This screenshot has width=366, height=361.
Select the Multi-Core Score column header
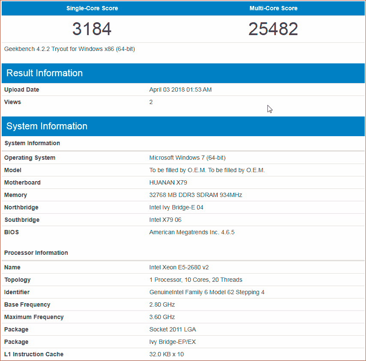click(273, 8)
